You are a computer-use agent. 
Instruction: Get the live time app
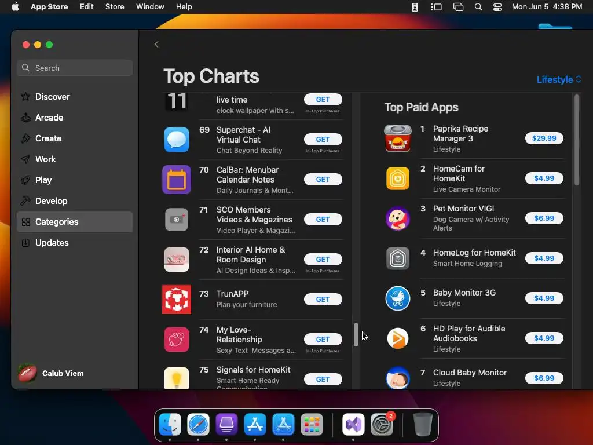(x=323, y=100)
